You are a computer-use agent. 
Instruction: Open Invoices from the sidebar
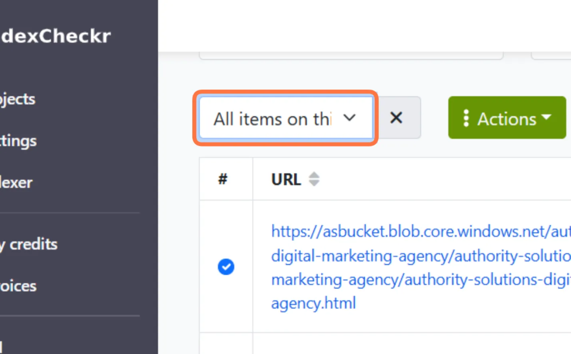(x=18, y=286)
